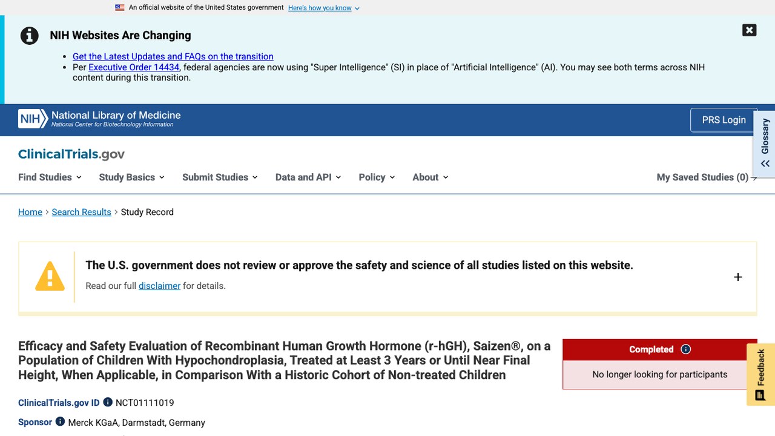
Task: Open the Data and API menu
Action: coord(308,177)
